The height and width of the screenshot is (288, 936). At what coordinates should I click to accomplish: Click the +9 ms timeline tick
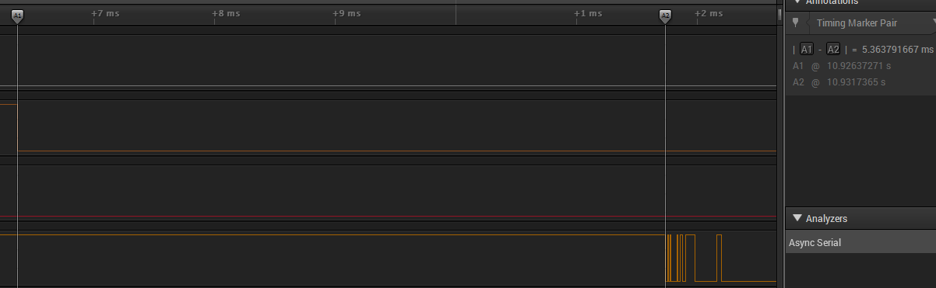[x=347, y=13]
